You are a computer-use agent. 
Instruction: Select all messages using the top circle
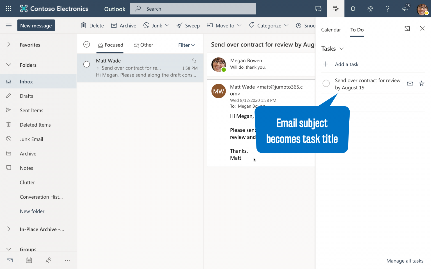(86, 44)
